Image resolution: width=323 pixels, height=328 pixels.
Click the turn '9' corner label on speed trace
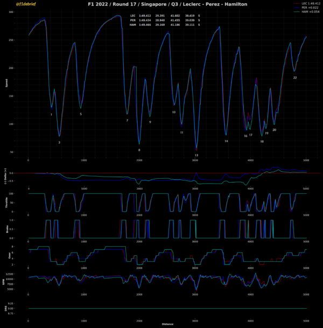click(x=150, y=122)
